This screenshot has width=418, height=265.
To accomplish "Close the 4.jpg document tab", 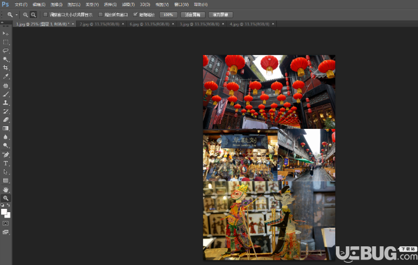I will 273,24.
